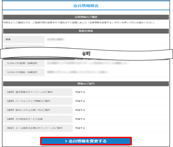
Task: Click the blurred LION CFD商品 investment purpose value
Action: click(77, 72)
